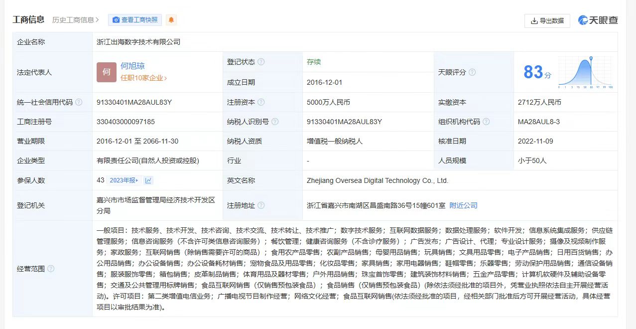Click the 工商信息 section heading
Screen dimensions: 636x329
click(28, 20)
